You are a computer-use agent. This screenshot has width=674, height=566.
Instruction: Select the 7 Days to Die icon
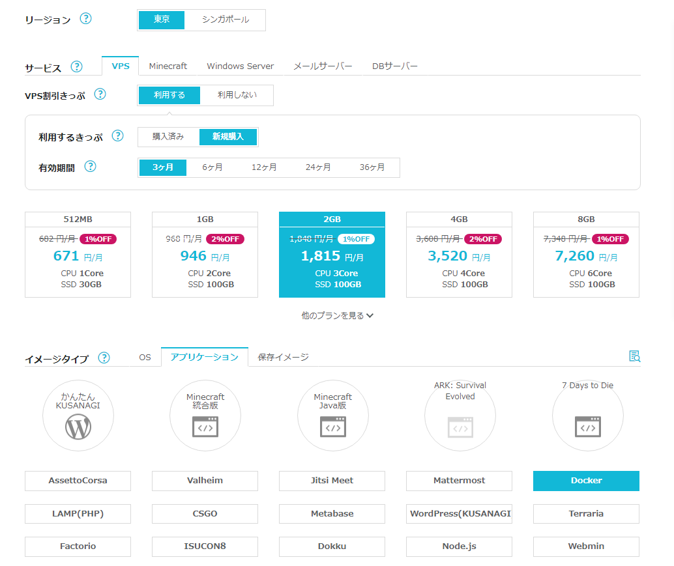pos(587,416)
